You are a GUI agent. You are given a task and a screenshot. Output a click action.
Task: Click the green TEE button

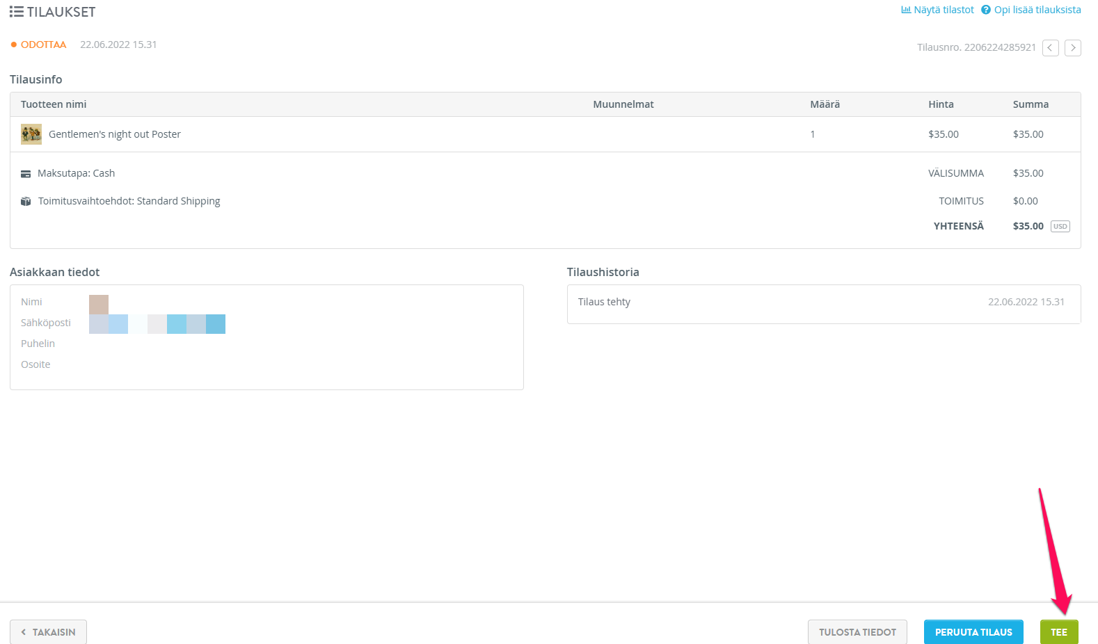tap(1059, 632)
